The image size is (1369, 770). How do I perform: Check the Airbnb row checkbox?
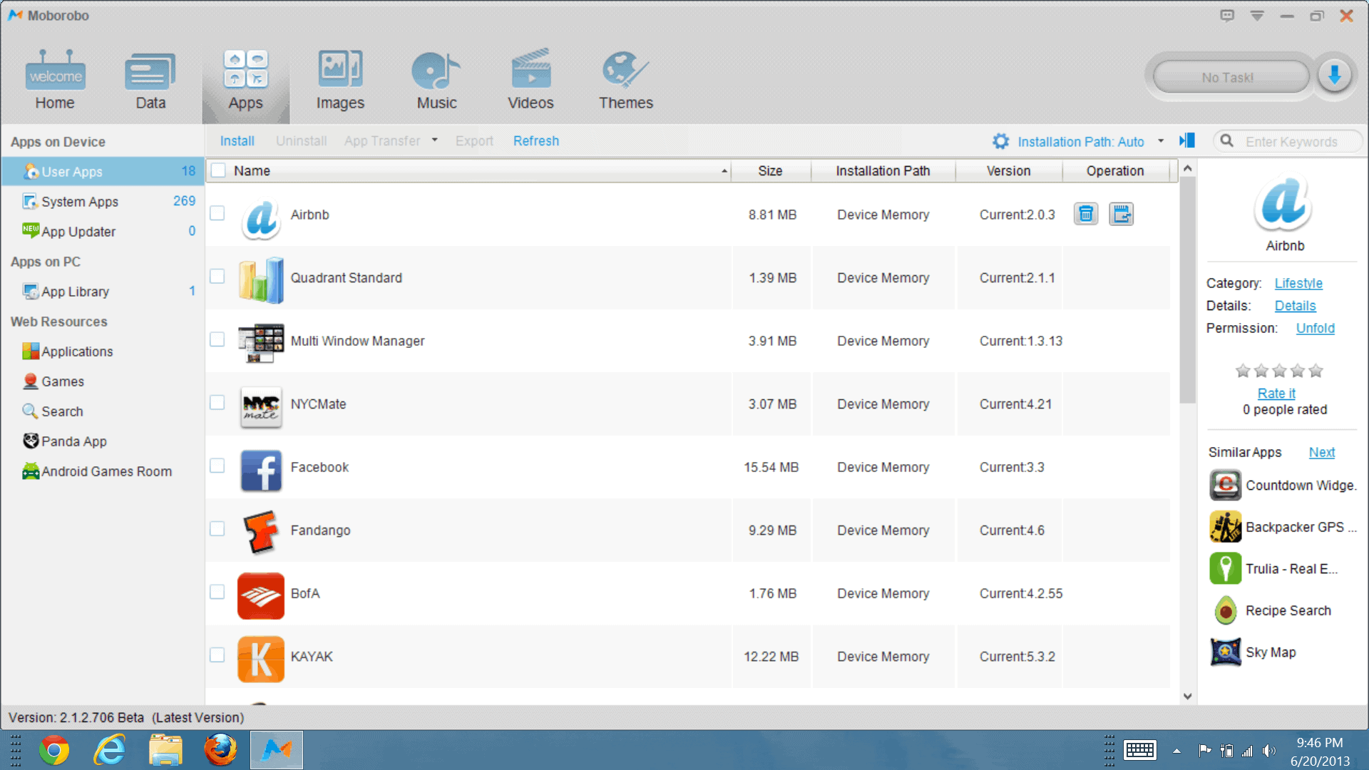(217, 213)
